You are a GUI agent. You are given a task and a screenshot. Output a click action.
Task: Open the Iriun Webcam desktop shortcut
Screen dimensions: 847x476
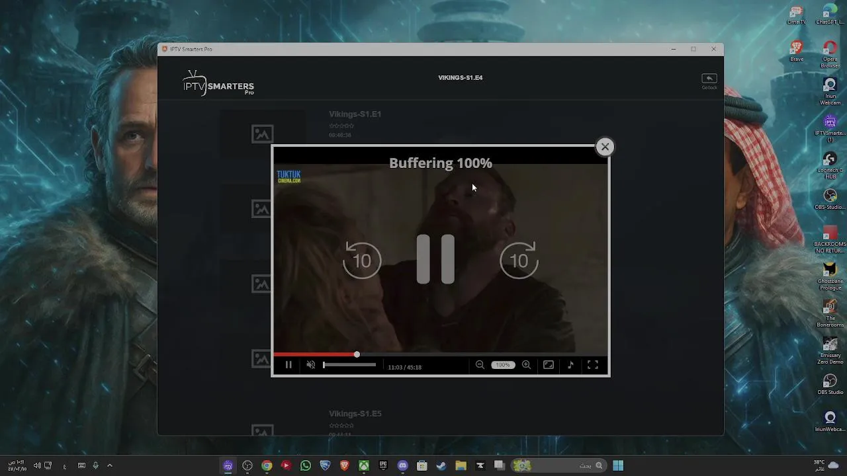coord(830,91)
